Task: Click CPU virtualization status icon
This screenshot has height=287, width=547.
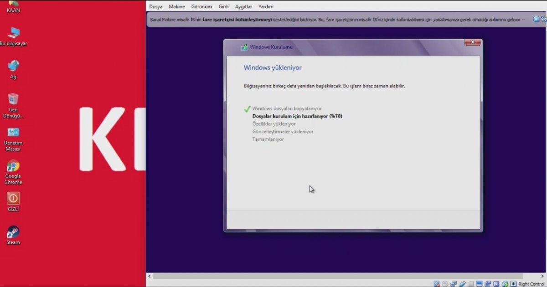Action: (496, 284)
